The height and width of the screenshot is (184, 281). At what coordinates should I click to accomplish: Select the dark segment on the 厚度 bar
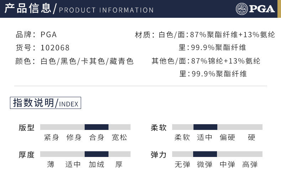pos(96,154)
